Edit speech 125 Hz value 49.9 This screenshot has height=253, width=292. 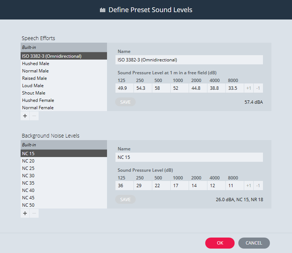pyautogui.click(x=124, y=88)
